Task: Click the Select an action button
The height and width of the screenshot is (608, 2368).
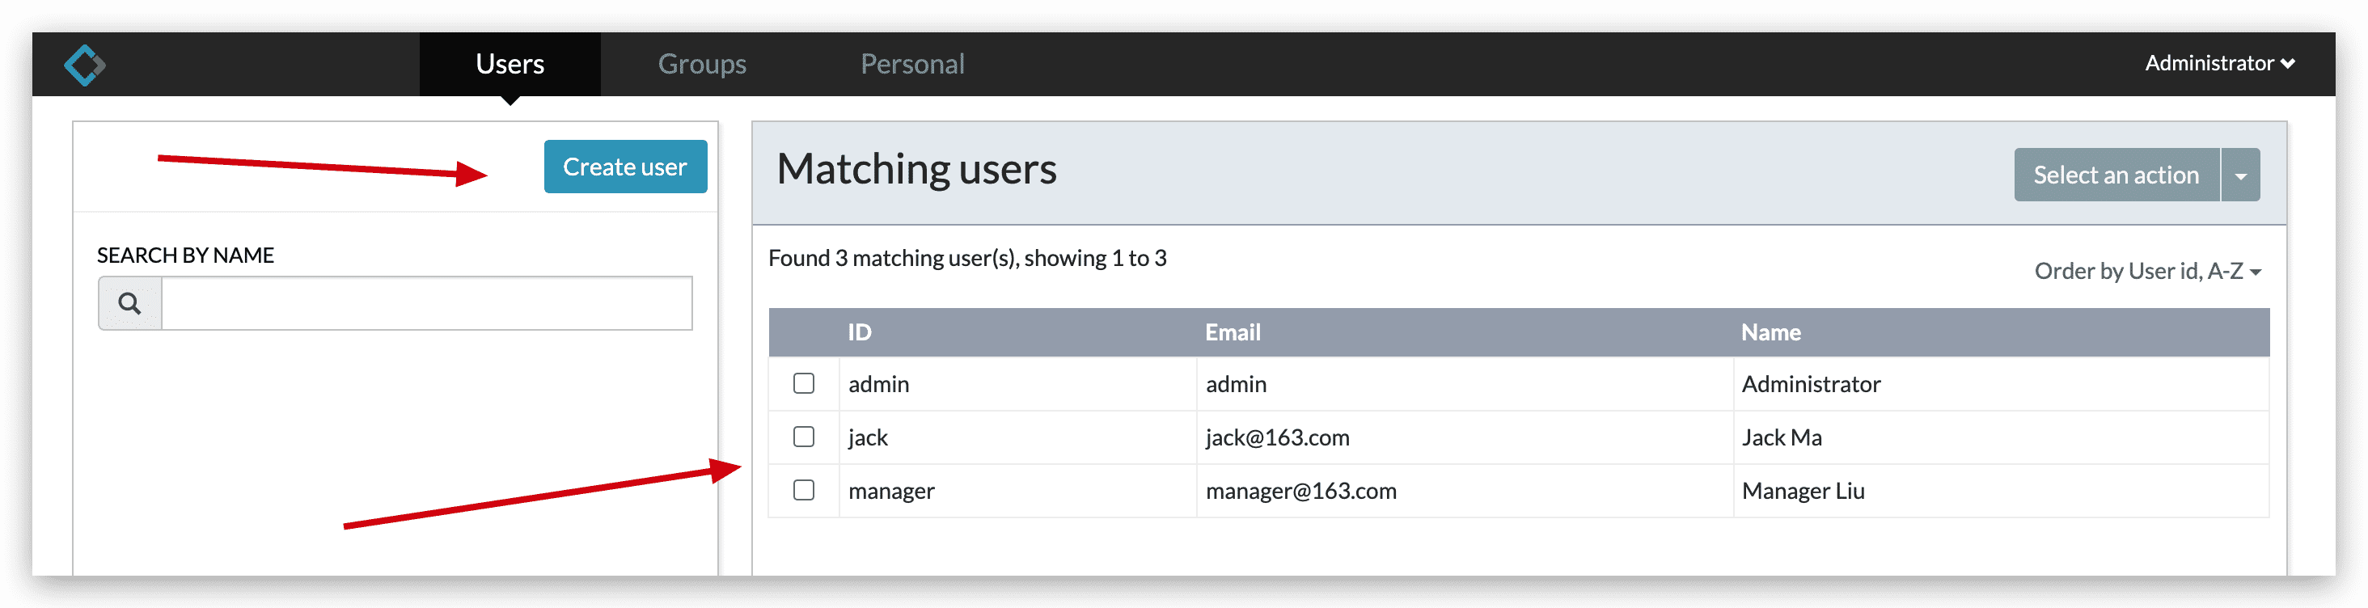Action: 2116,175
